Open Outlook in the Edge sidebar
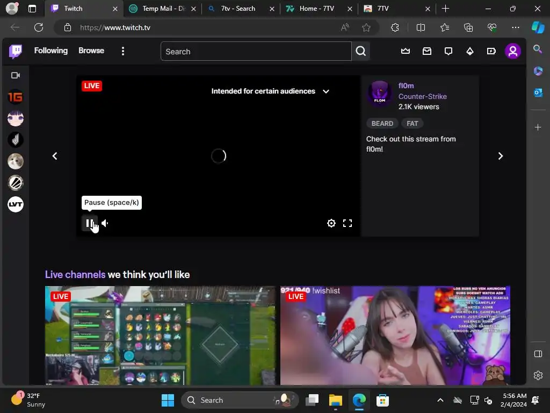Viewport: 550px width, 413px height. click(x=538, y=92)
